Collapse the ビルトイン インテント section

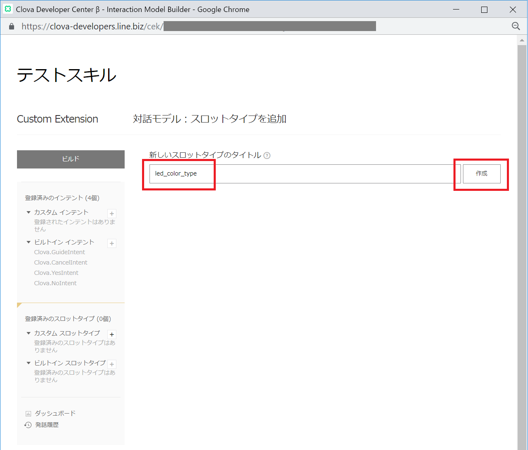click(29, 242)
